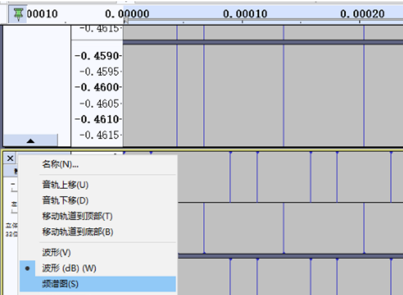
Task: Click the green pin playhead icon
Action: coord(18,14)
